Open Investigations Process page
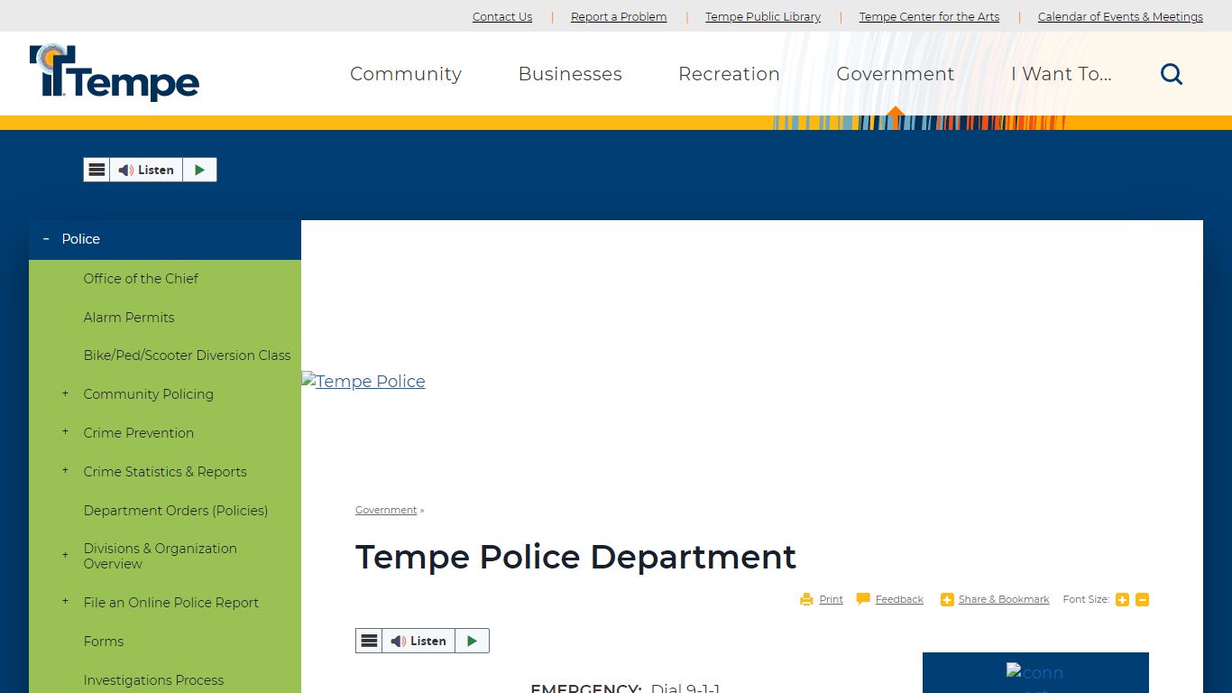This screenshot has height=693, width=1232. [x=153, y=680]
